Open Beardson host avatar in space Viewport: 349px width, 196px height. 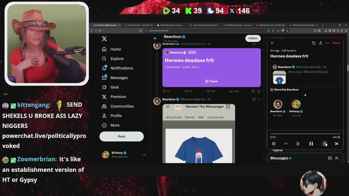click(278, 104)
